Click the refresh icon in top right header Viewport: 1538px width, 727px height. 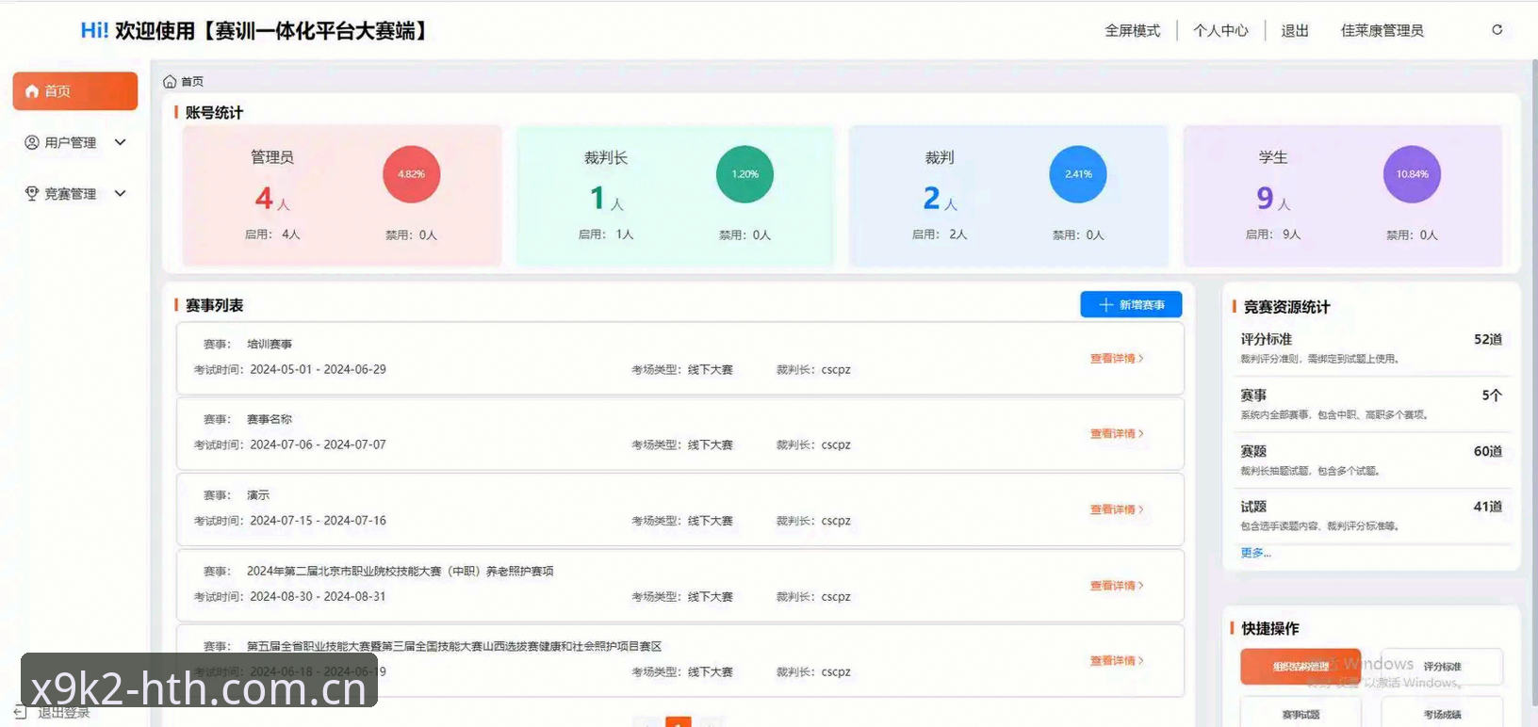pyautogui.click(x=1497, y=30)
